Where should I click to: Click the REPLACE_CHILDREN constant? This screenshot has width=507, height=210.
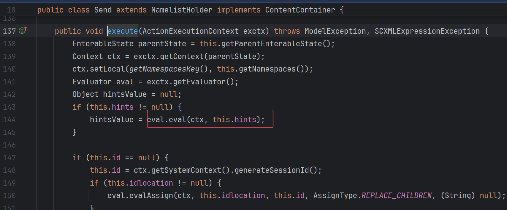click(x=397, y=196)
